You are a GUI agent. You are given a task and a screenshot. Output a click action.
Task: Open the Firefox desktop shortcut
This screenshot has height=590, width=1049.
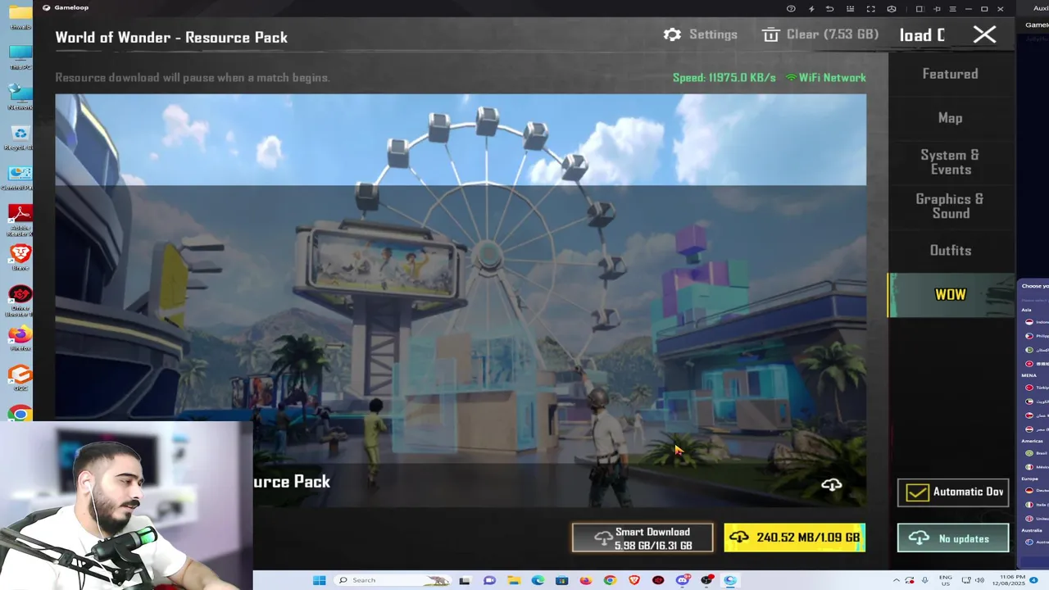coord(20,338)
